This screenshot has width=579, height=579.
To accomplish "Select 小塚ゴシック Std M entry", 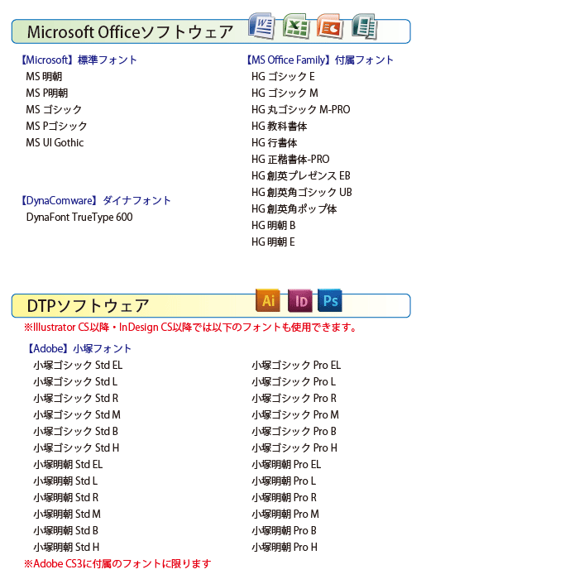I will (77, 414).
